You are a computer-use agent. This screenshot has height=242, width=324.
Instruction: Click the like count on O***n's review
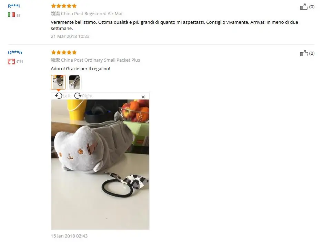(x=312, y=53)
